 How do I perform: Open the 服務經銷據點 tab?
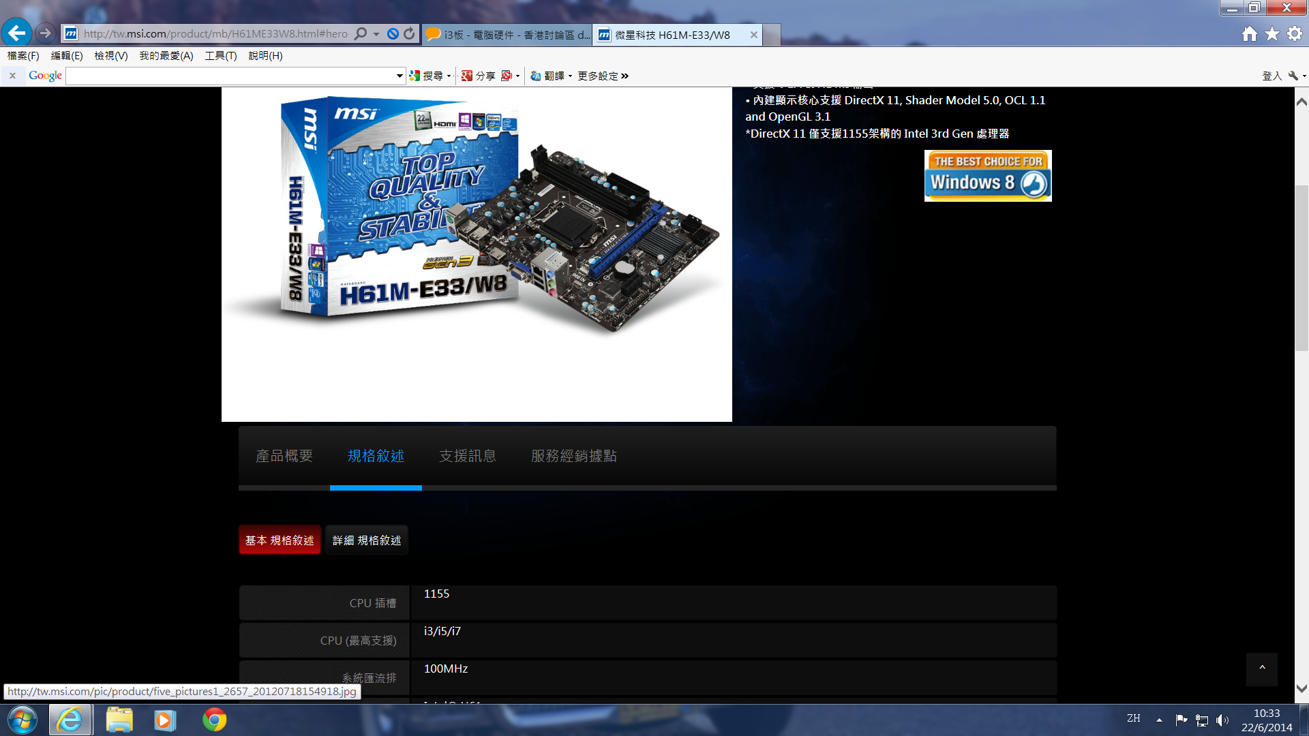pos(574,456)
